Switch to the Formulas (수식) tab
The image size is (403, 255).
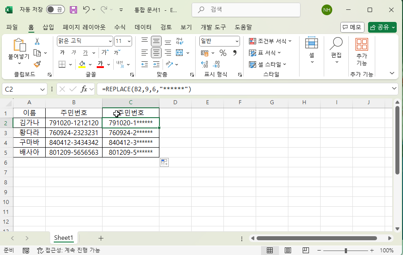pos(120,27)
